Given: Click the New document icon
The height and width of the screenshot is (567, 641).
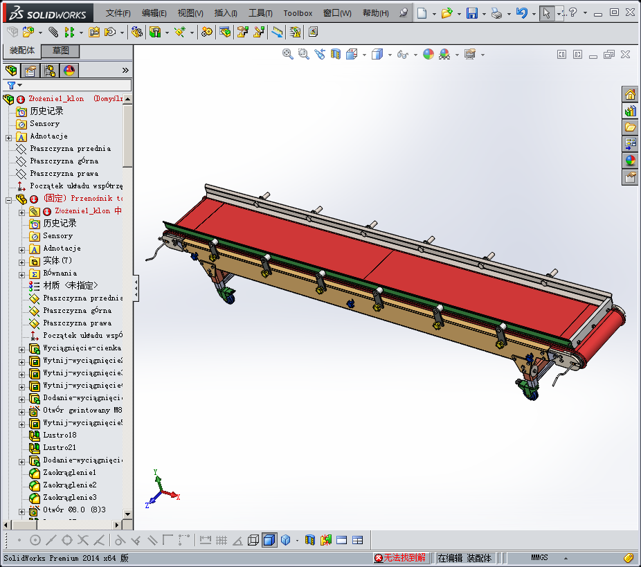Looking at the screenshot, I should 422,13.
